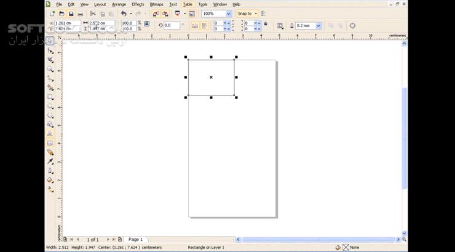Select the Outline pen tool
455x252 pixels.
pos(50,171)
